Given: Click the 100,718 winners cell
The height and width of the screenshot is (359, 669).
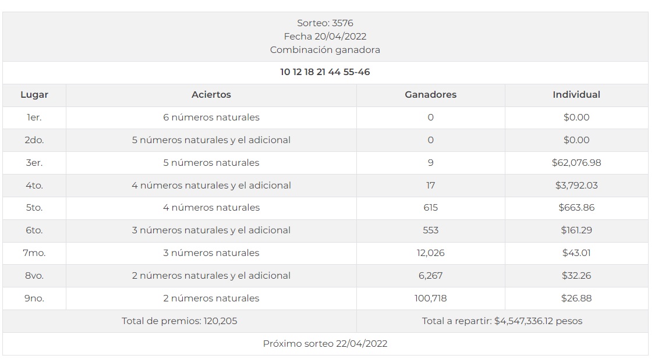Looking at the screenshot, I should pos(430,298).
